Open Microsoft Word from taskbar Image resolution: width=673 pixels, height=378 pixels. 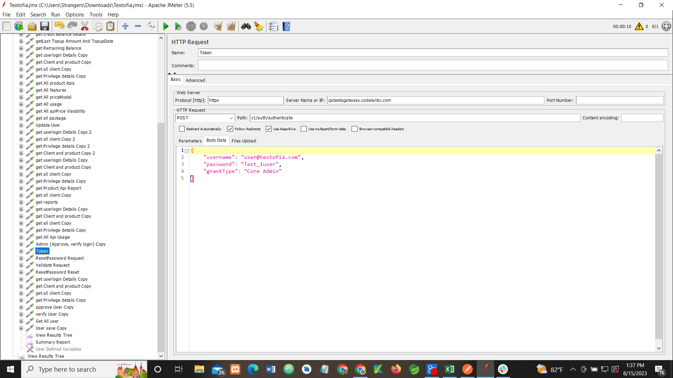pos(271,369)
